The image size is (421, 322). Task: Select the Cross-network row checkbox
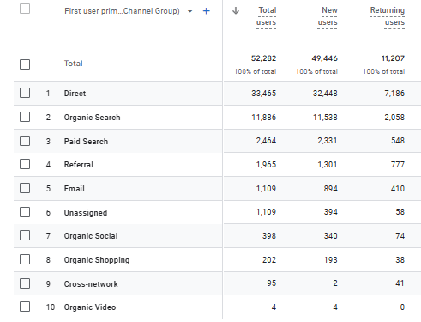point(25,283)
